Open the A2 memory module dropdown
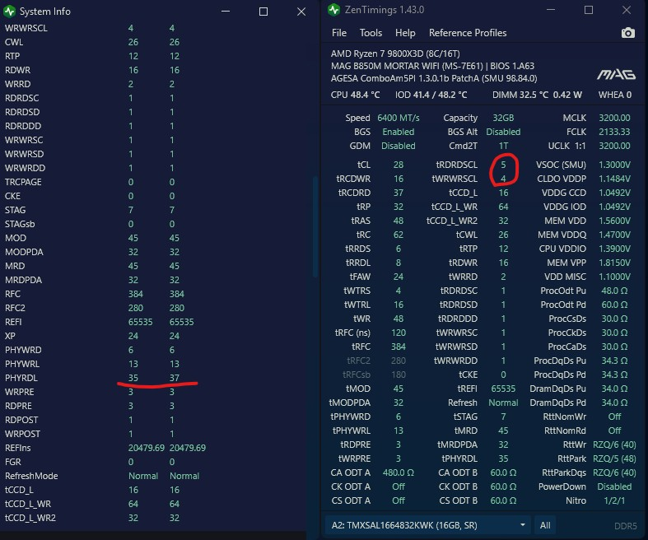Screen dimensions: 648x540 (427, 525)
